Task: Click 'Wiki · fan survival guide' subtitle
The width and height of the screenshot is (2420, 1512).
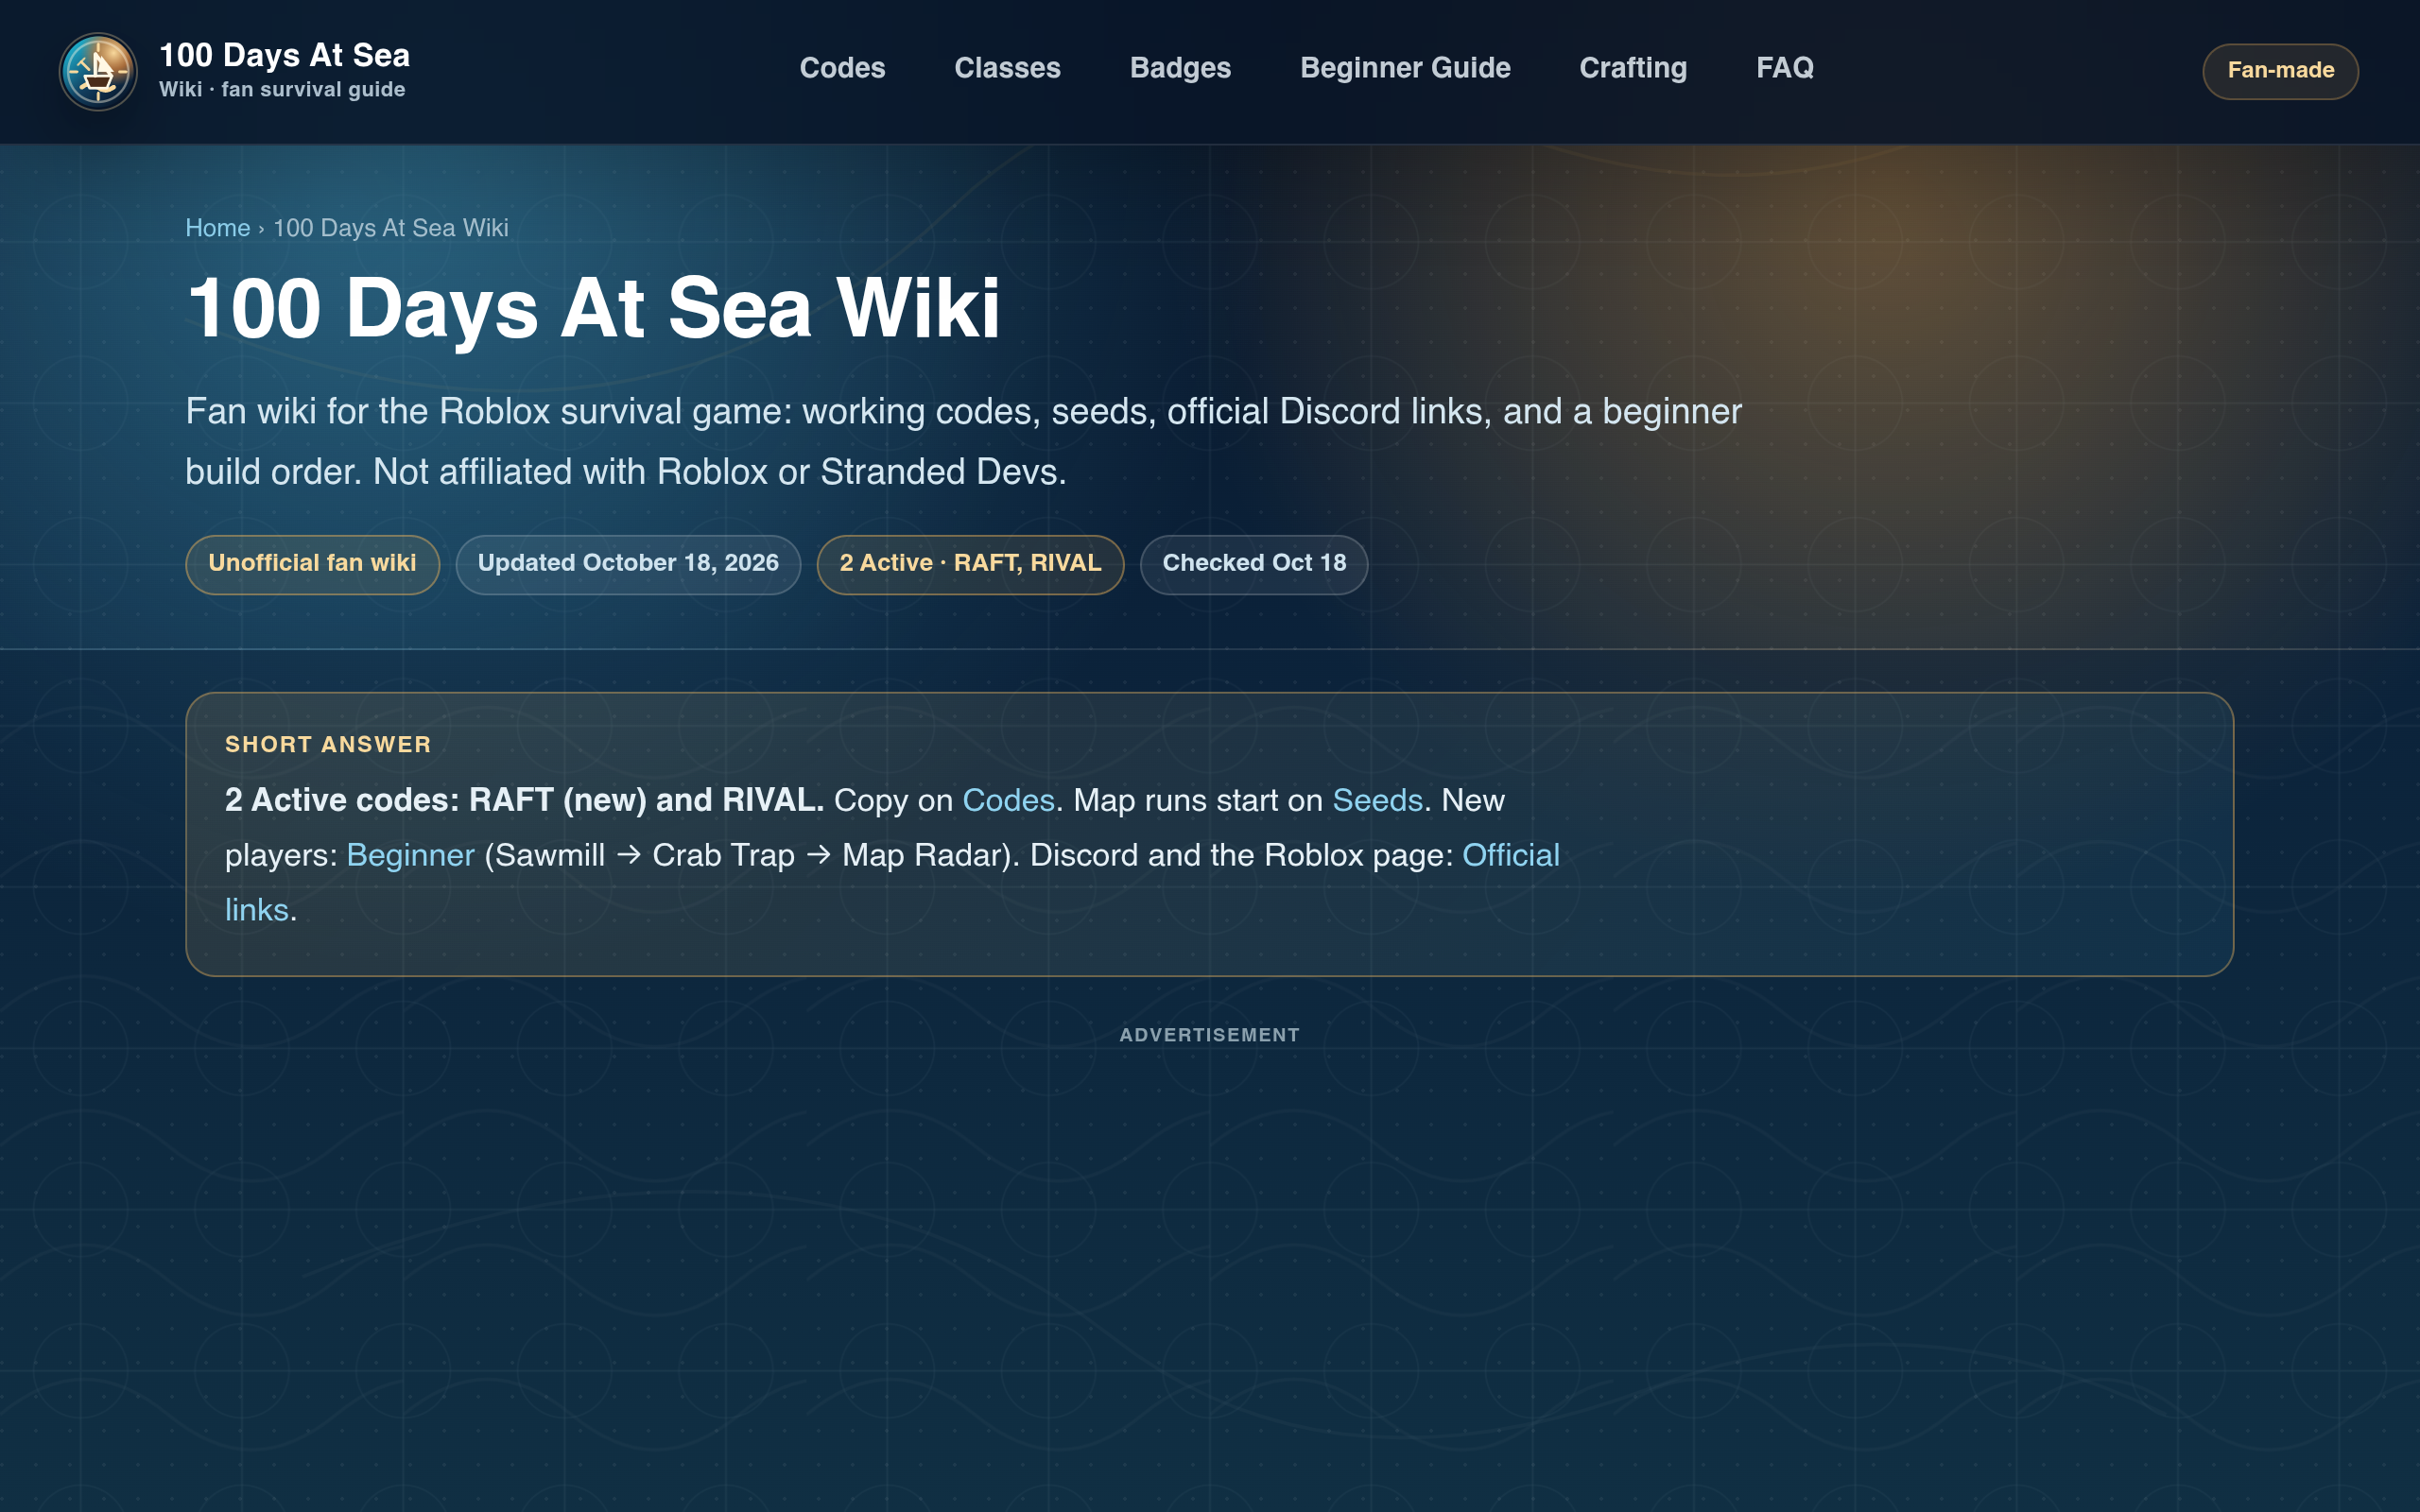Action: click(x=282, y=90)
